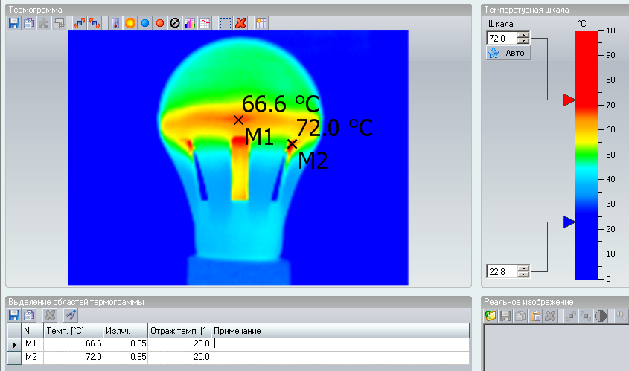Copy the thermogram image to clipboard
Screen dimensions: 629x371
click(x=29, y=23)
